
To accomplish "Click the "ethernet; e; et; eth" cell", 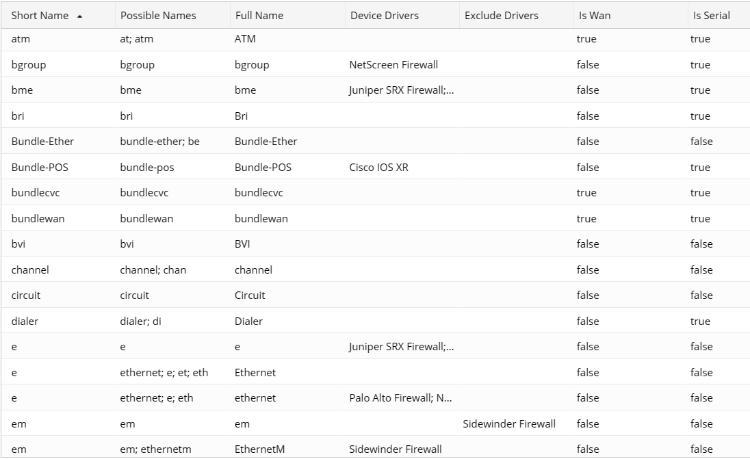I will (164, 372).
